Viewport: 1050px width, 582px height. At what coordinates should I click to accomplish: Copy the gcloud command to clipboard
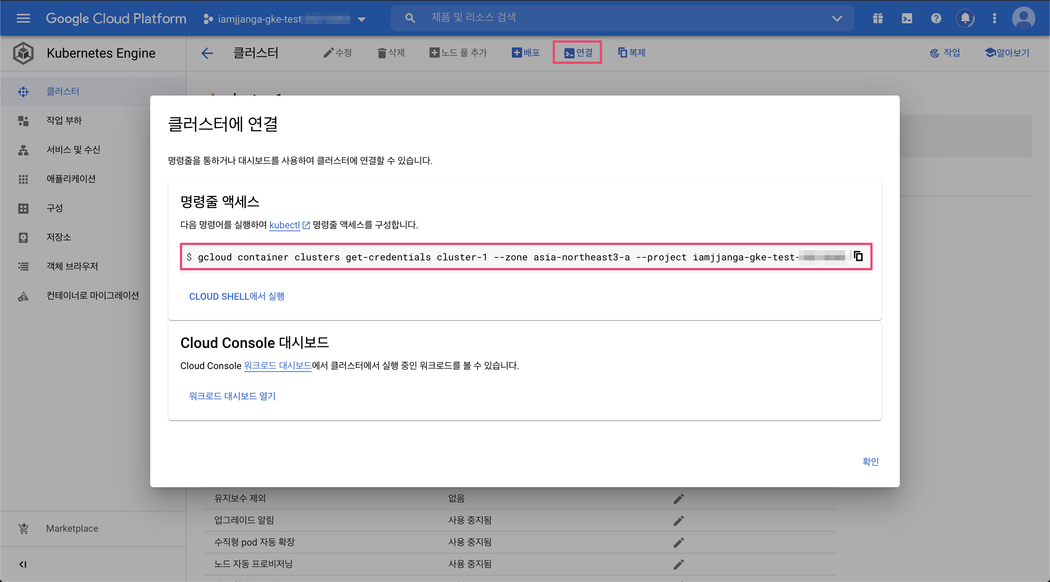(859, 256)
